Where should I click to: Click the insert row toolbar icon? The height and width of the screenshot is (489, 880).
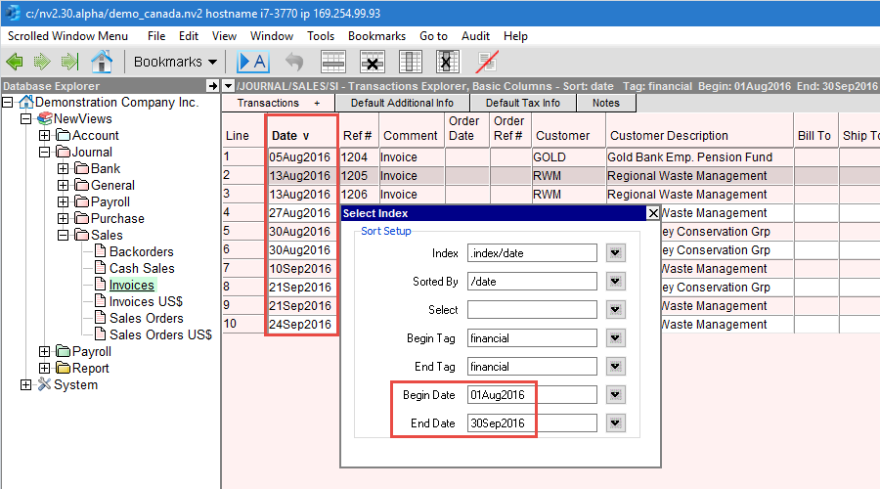coord(334,62)
